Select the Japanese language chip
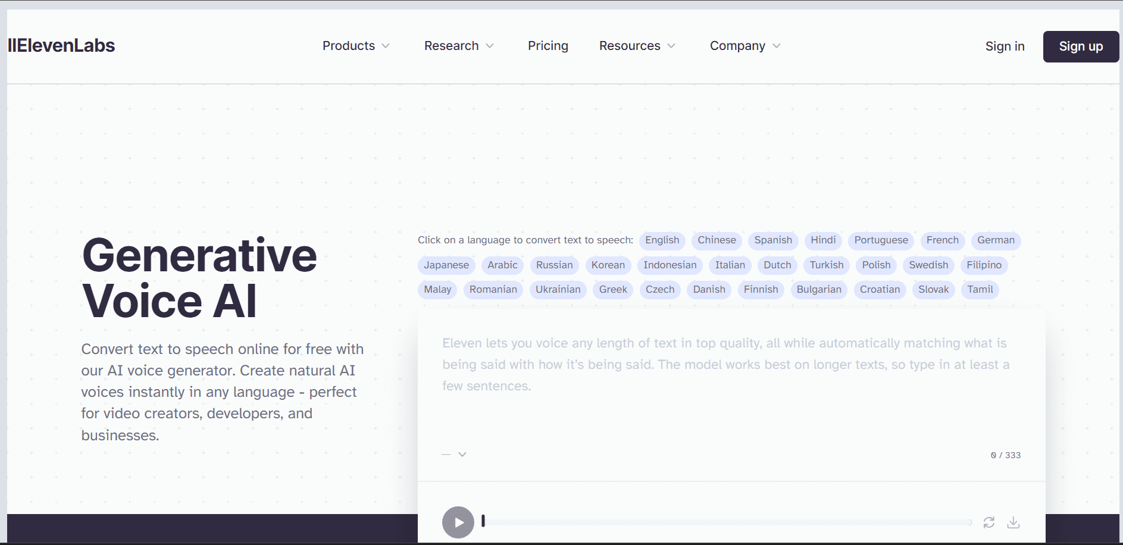 click(446, 265)
